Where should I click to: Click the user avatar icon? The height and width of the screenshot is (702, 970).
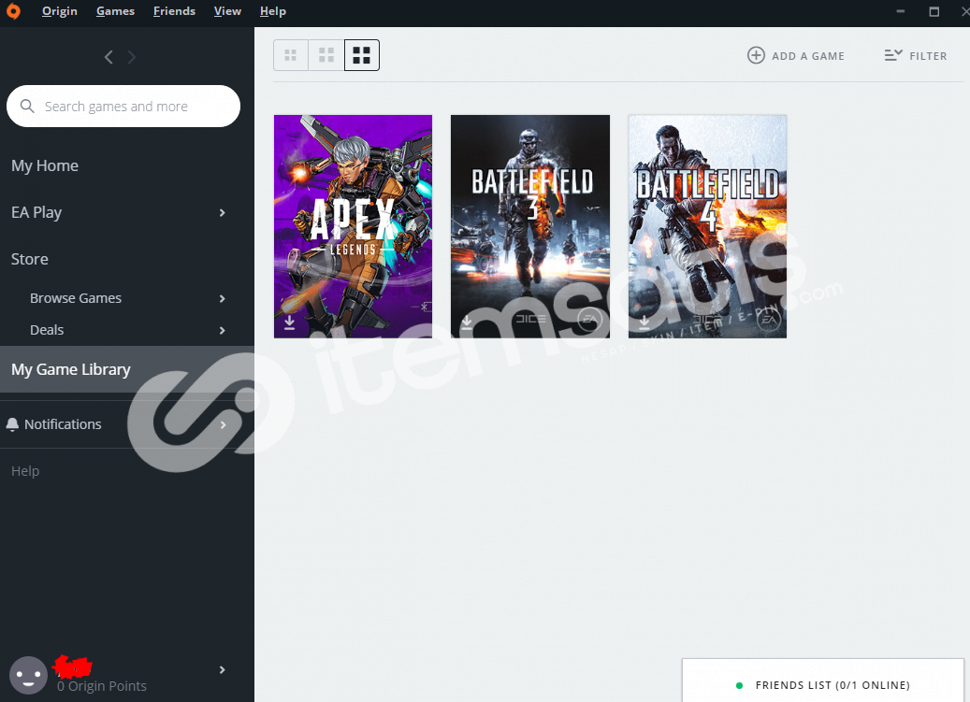[x=28, y=675]
